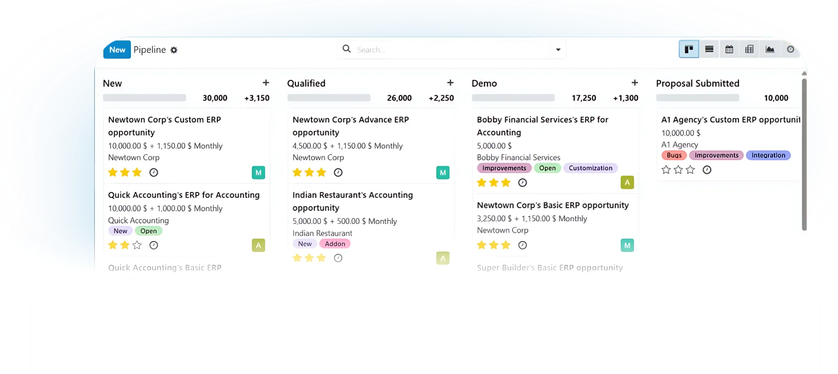
Task: Set third star on Quick Accounting ERP card
Action: [137, 245]
